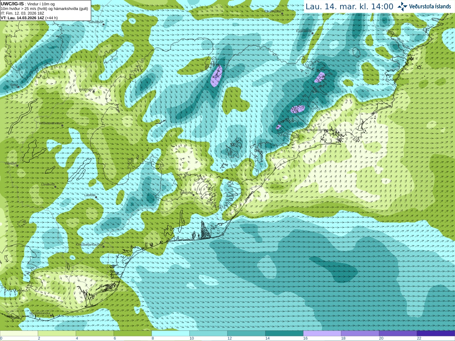455x341 pixels.
Task: Click the '10m hviður > 25 m/s' description line
Action: coord(44,9)
